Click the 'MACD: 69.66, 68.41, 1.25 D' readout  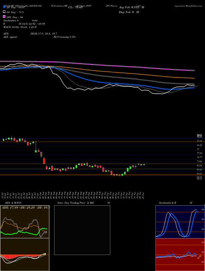pos(20,27)
